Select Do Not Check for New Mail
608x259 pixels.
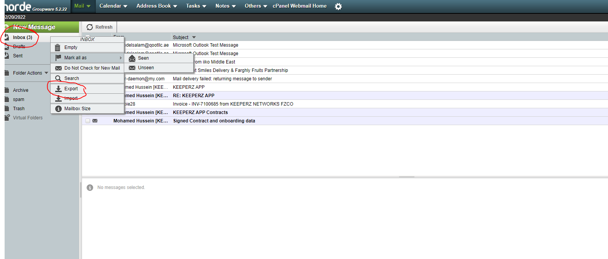(x=92, y=68)
